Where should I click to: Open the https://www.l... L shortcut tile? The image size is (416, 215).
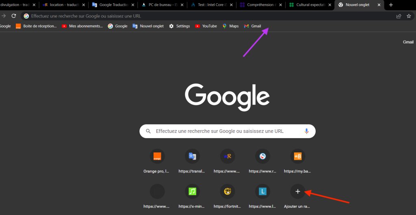[x=262, y=196]
